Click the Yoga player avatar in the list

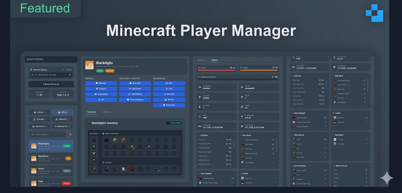click(x=34, y=183)
